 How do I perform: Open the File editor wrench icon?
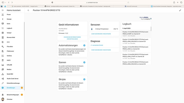coord(3,46)
